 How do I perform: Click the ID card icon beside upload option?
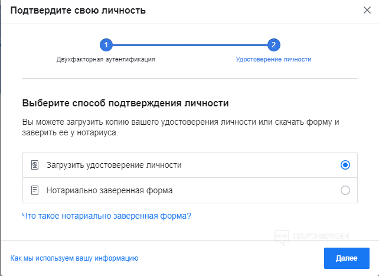point(35,165)
